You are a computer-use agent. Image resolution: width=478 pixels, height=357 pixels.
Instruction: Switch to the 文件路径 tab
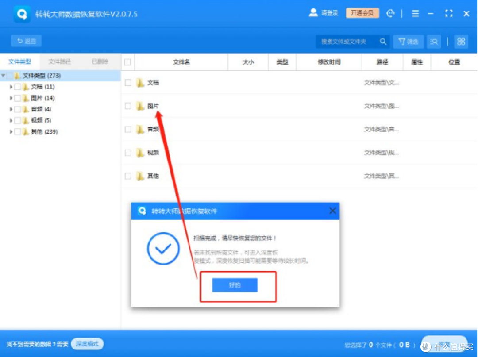60,61
